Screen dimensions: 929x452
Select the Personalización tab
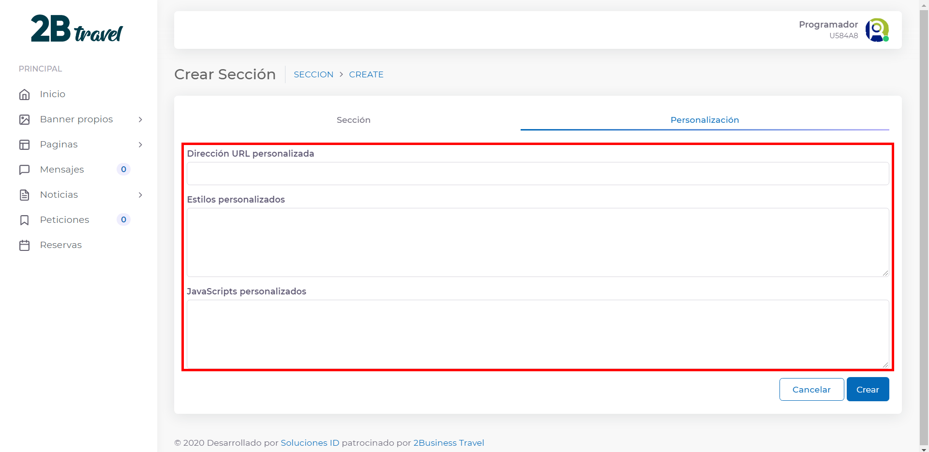pos(704,120)
